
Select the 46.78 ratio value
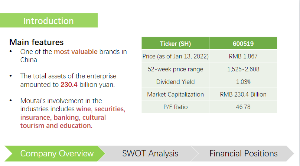click(243, 107)
